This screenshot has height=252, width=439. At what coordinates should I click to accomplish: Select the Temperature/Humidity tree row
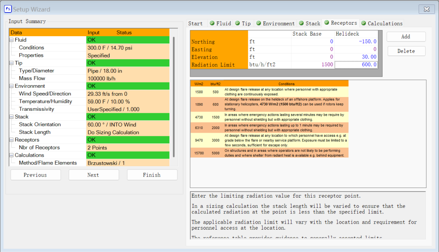click(89, 101)
